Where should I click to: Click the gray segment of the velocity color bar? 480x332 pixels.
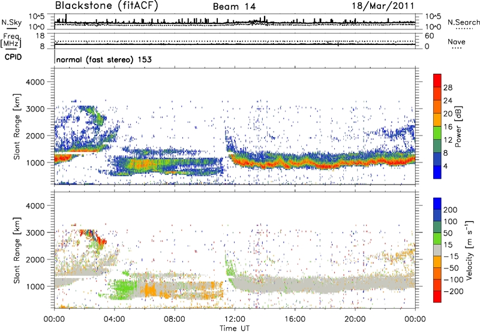(437, 250)
